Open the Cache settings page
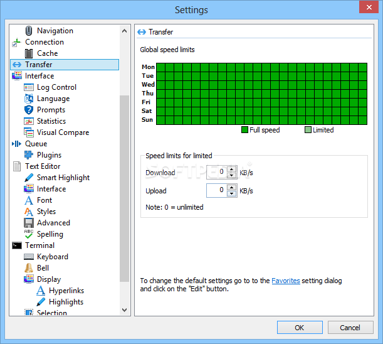383x344 pixels. click(48, 53)
